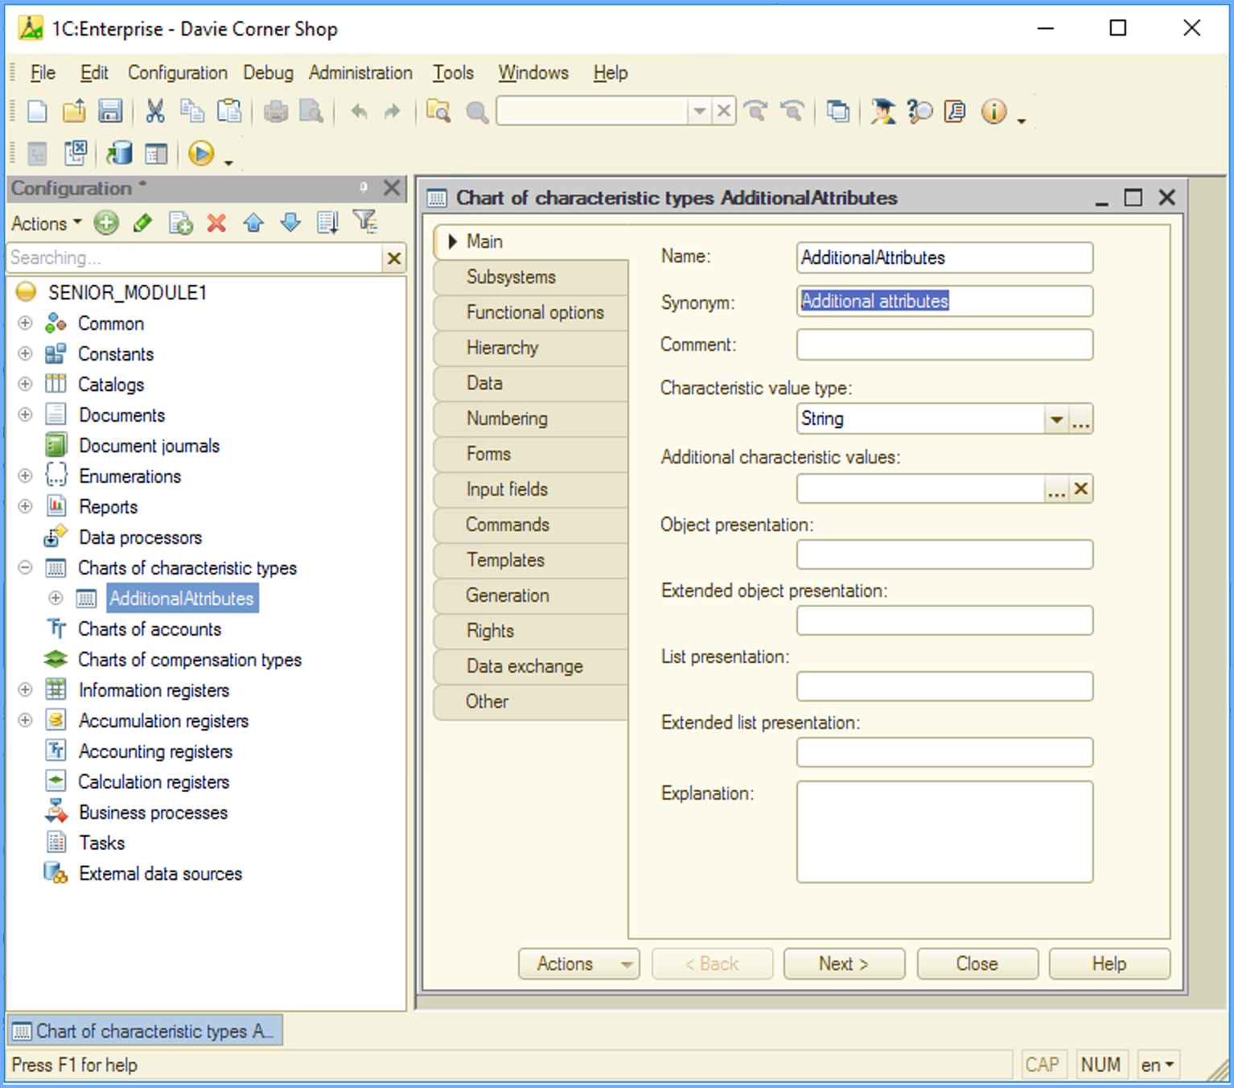
Task: Open the Configuration menu
Action: [x=177, y=72]
